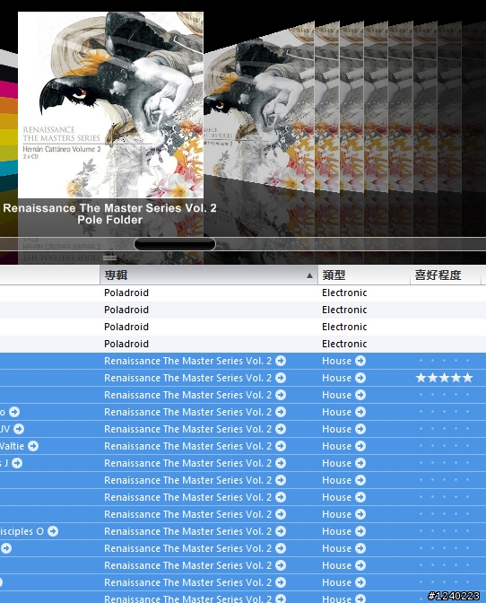Click the arrow icon next to "isciples O"

click(x=53, y=531)
